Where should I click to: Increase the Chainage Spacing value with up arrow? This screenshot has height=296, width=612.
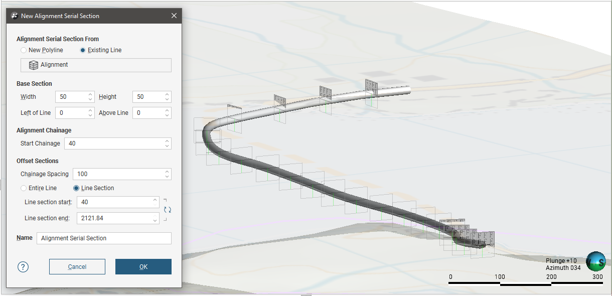167,172
